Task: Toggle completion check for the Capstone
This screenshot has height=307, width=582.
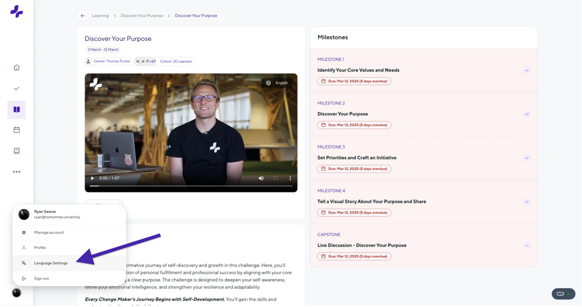Action: 527,246
